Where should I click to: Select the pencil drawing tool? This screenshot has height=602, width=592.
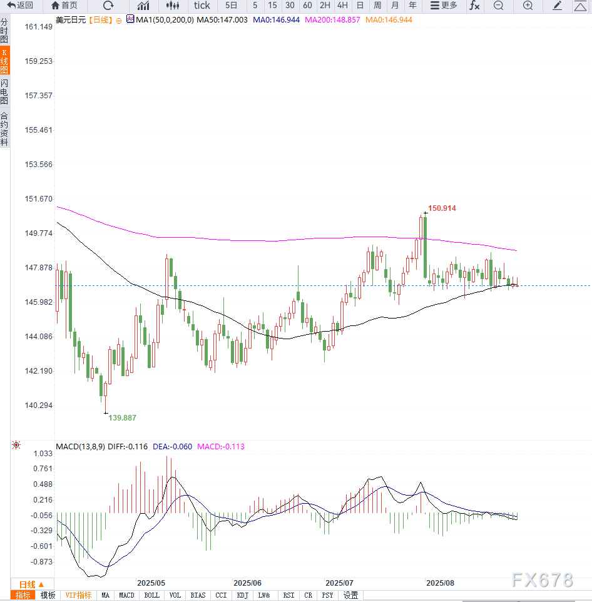click(558, 6)
